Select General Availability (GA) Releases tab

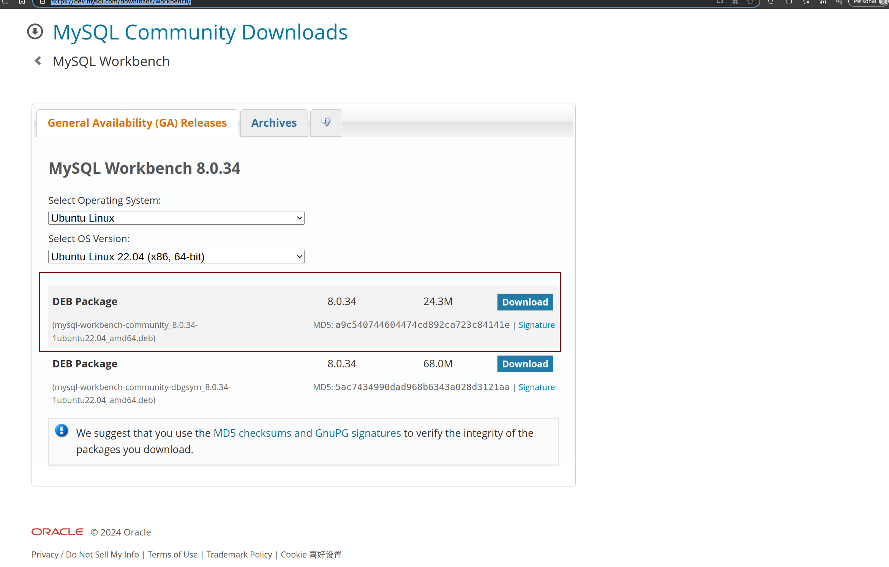click(x=137, y=123)
